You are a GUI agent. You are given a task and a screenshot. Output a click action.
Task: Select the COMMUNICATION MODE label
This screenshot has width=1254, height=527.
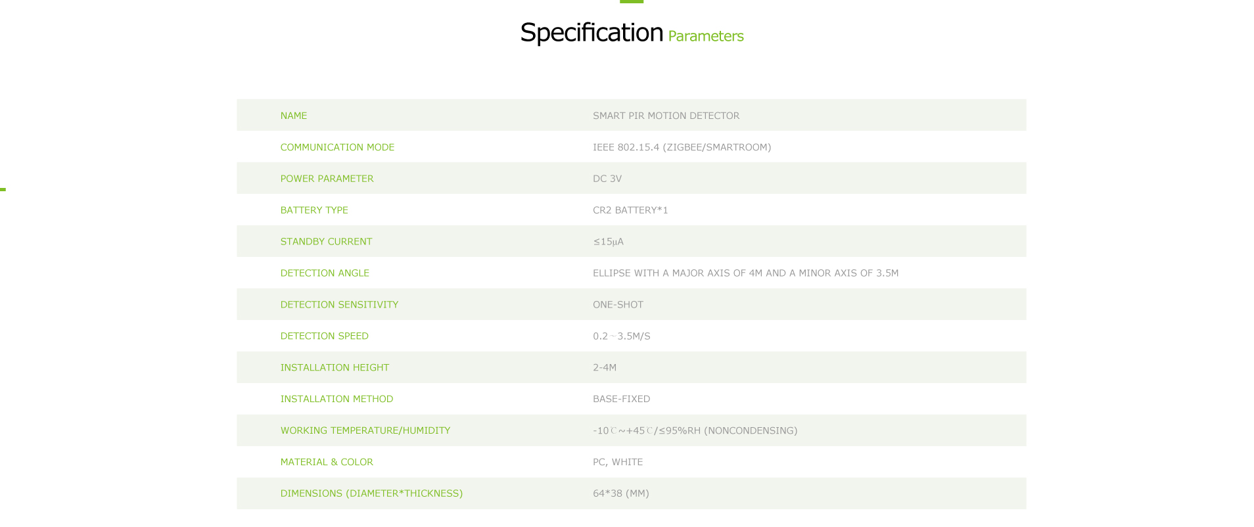click(x=337, y=147)
